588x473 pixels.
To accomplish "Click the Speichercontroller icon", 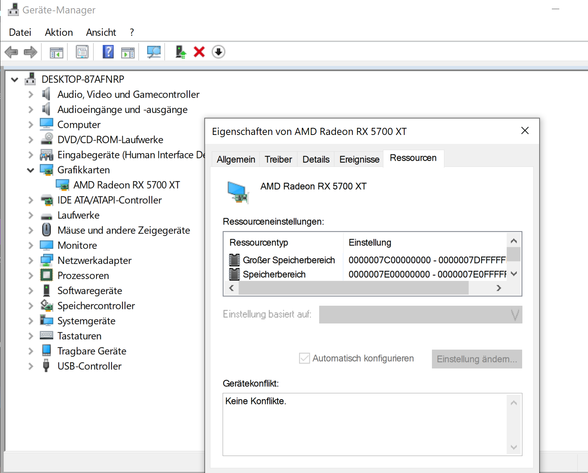I will (47, 305).
